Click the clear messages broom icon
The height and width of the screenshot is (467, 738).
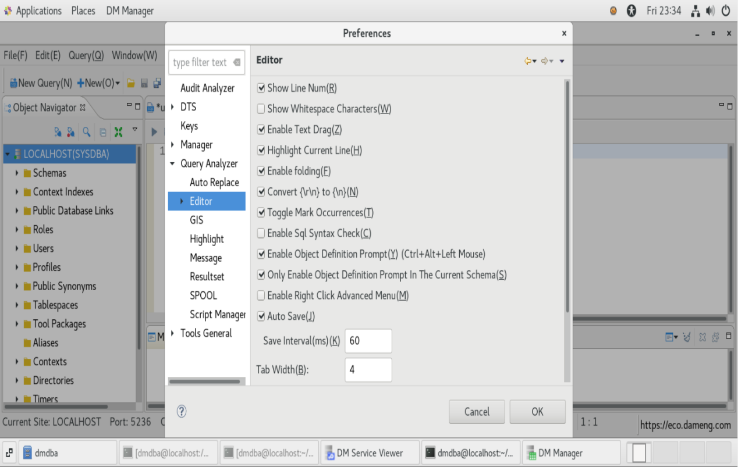(687, 337)
